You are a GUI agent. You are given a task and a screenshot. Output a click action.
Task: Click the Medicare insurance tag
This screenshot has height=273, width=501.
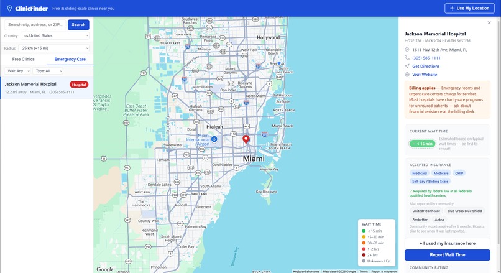(441, 173)
